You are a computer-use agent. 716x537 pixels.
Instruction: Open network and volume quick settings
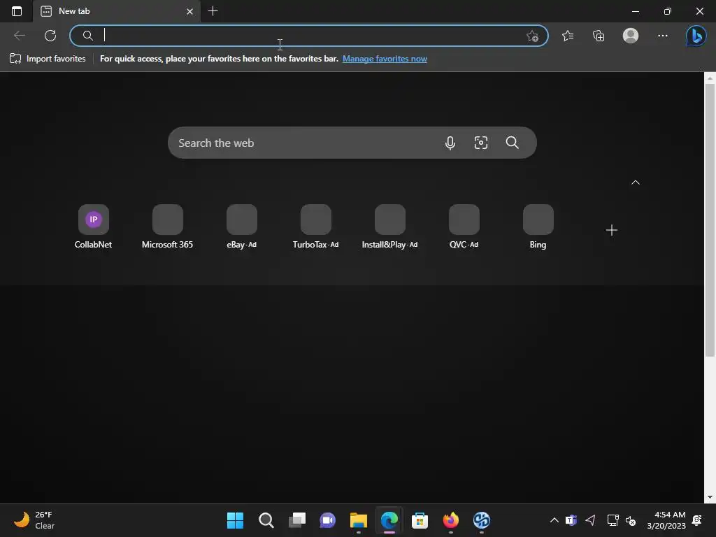click(x=622, y=520)
